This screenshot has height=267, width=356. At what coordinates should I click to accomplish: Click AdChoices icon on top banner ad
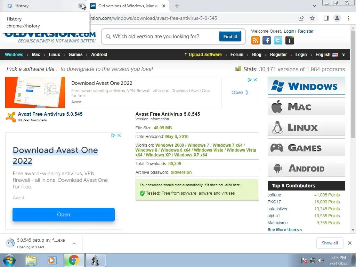tap(250, 80)
